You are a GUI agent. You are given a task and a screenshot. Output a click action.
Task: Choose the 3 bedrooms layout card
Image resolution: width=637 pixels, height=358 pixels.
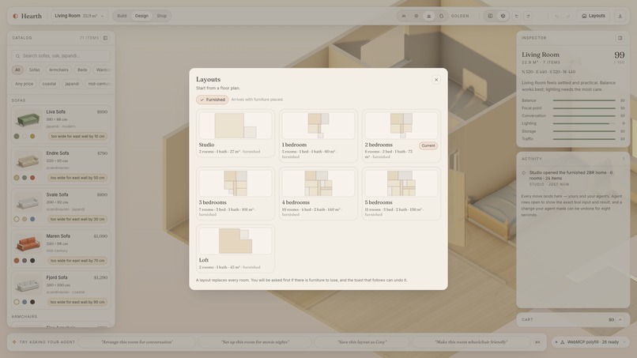tap(236, 194)
